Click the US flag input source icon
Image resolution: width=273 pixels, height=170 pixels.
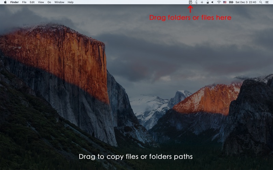pos(225,2)
